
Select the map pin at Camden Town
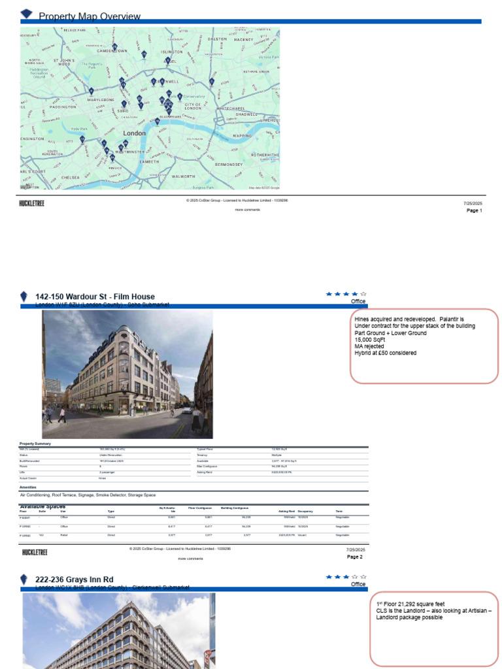[x=114, y=47]
